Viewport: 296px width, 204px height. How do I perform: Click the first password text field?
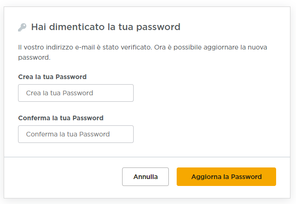click(76, 93)
